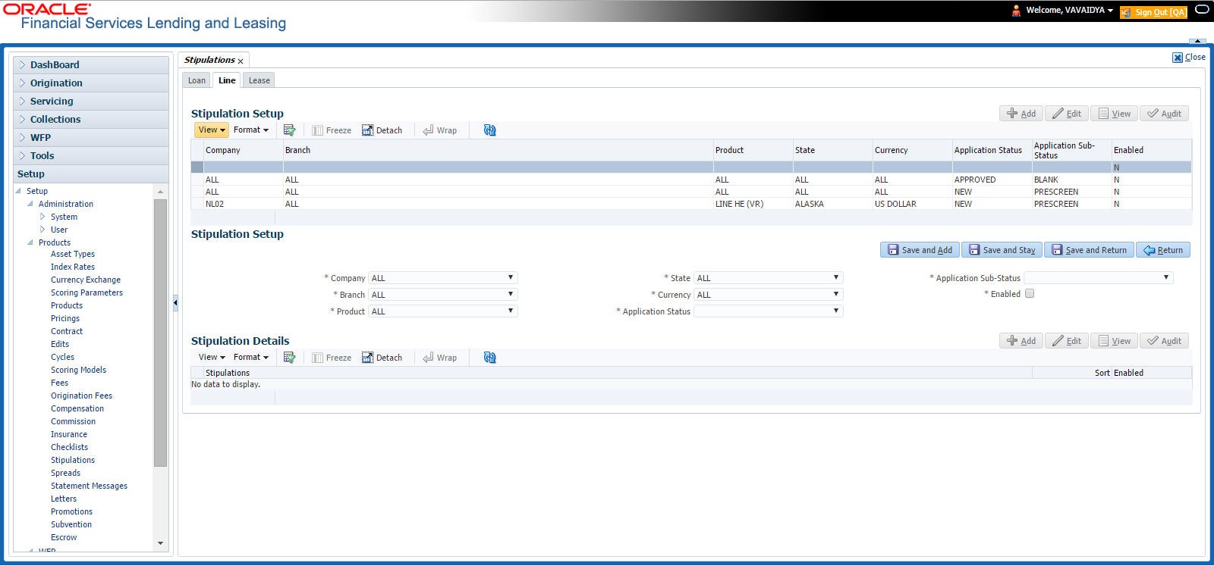Refresh the Stipulation Setup table
The width and height of the screenshot is (1214, 566).
pyautogui.click(x=489, y=130)
